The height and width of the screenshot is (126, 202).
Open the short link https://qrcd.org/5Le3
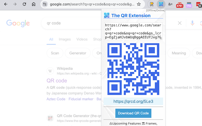click(133, 101)
